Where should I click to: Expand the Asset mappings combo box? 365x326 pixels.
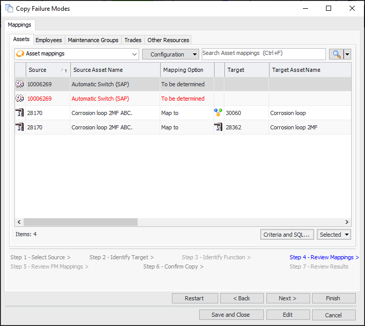pos(135,54)
